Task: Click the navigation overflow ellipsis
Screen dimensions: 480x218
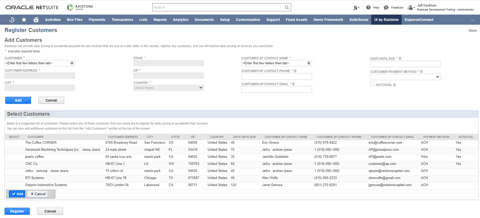Action: [x=472, y=20]
